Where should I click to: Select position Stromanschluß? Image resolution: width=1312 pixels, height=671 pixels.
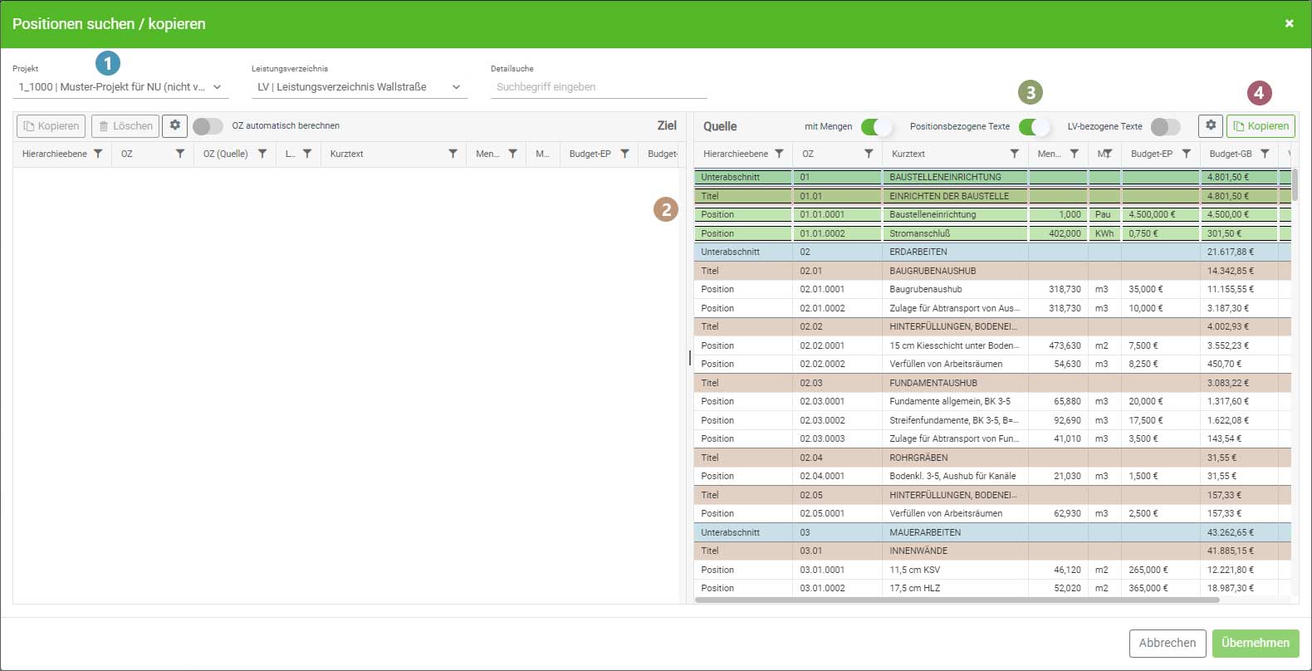point(992,233)
